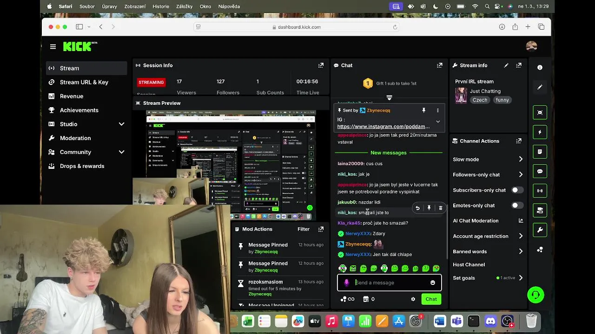Pop out the Mod Actions panel
This screenshot has height=334, width=595.
tap(321, 229)
